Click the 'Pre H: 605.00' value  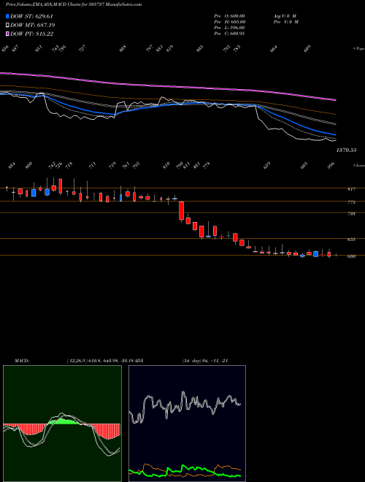(229, 22)
